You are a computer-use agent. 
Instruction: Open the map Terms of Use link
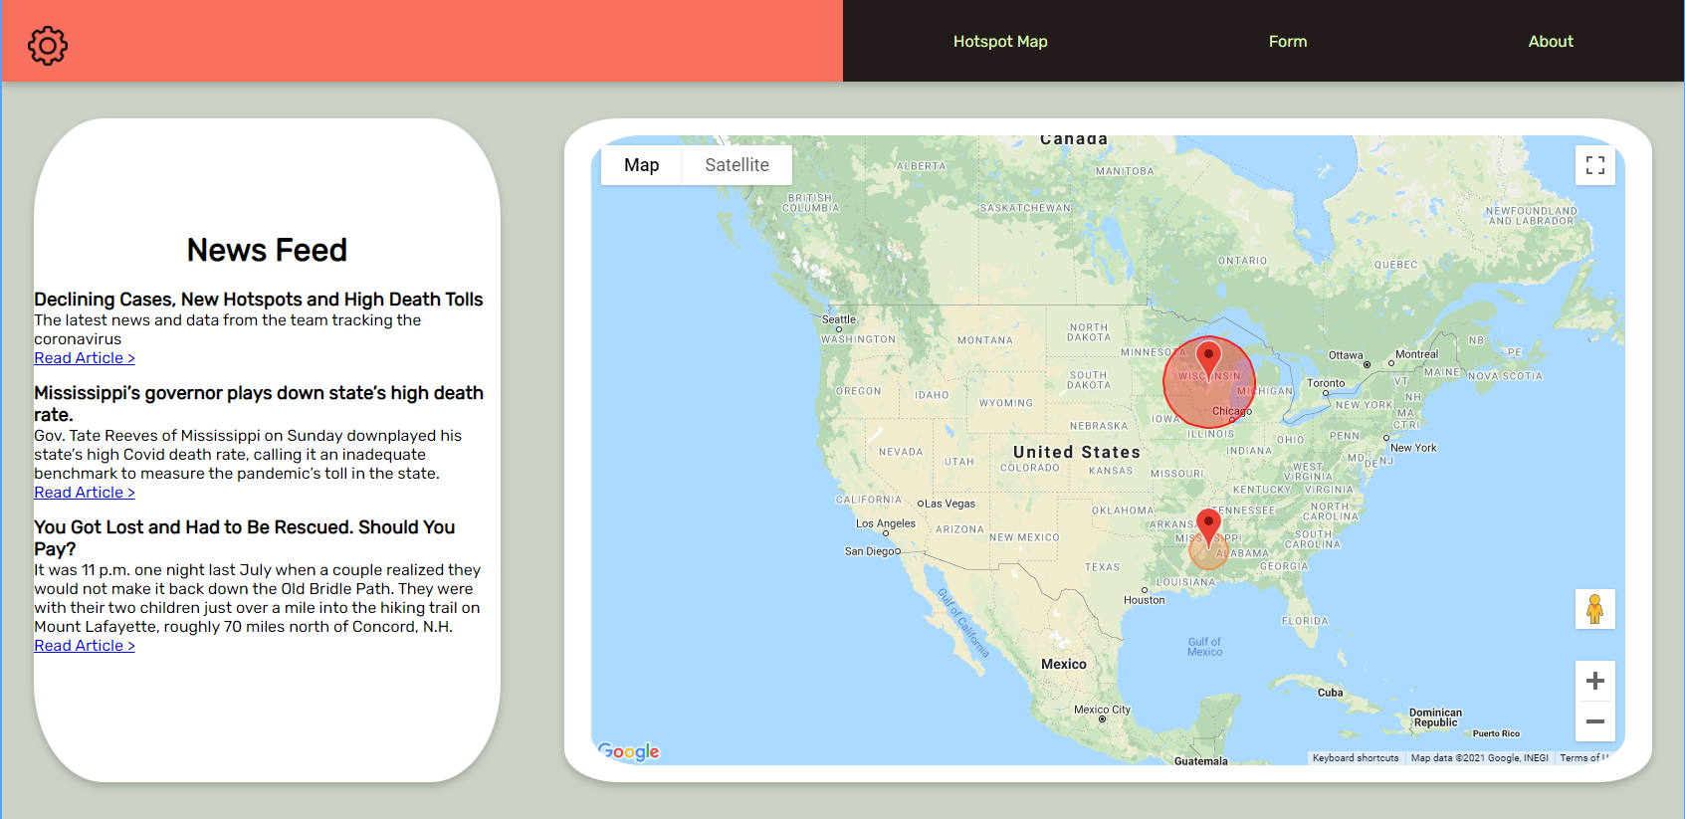(1583, 758)
